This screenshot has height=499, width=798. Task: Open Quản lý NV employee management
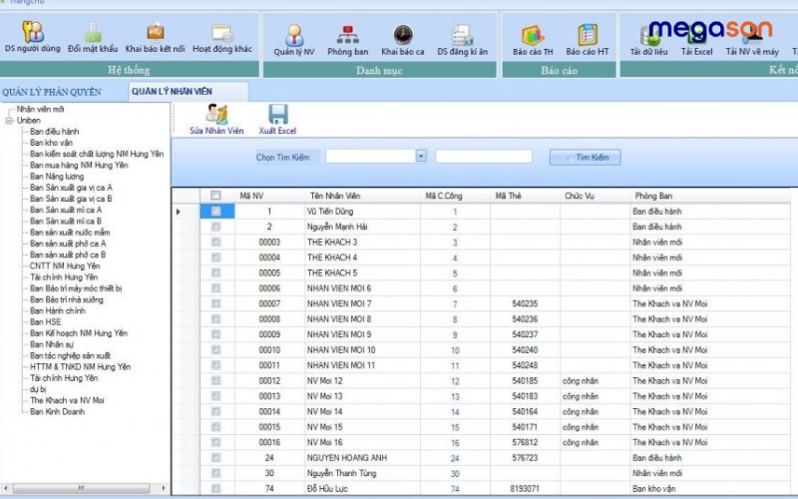coord(293,37)
